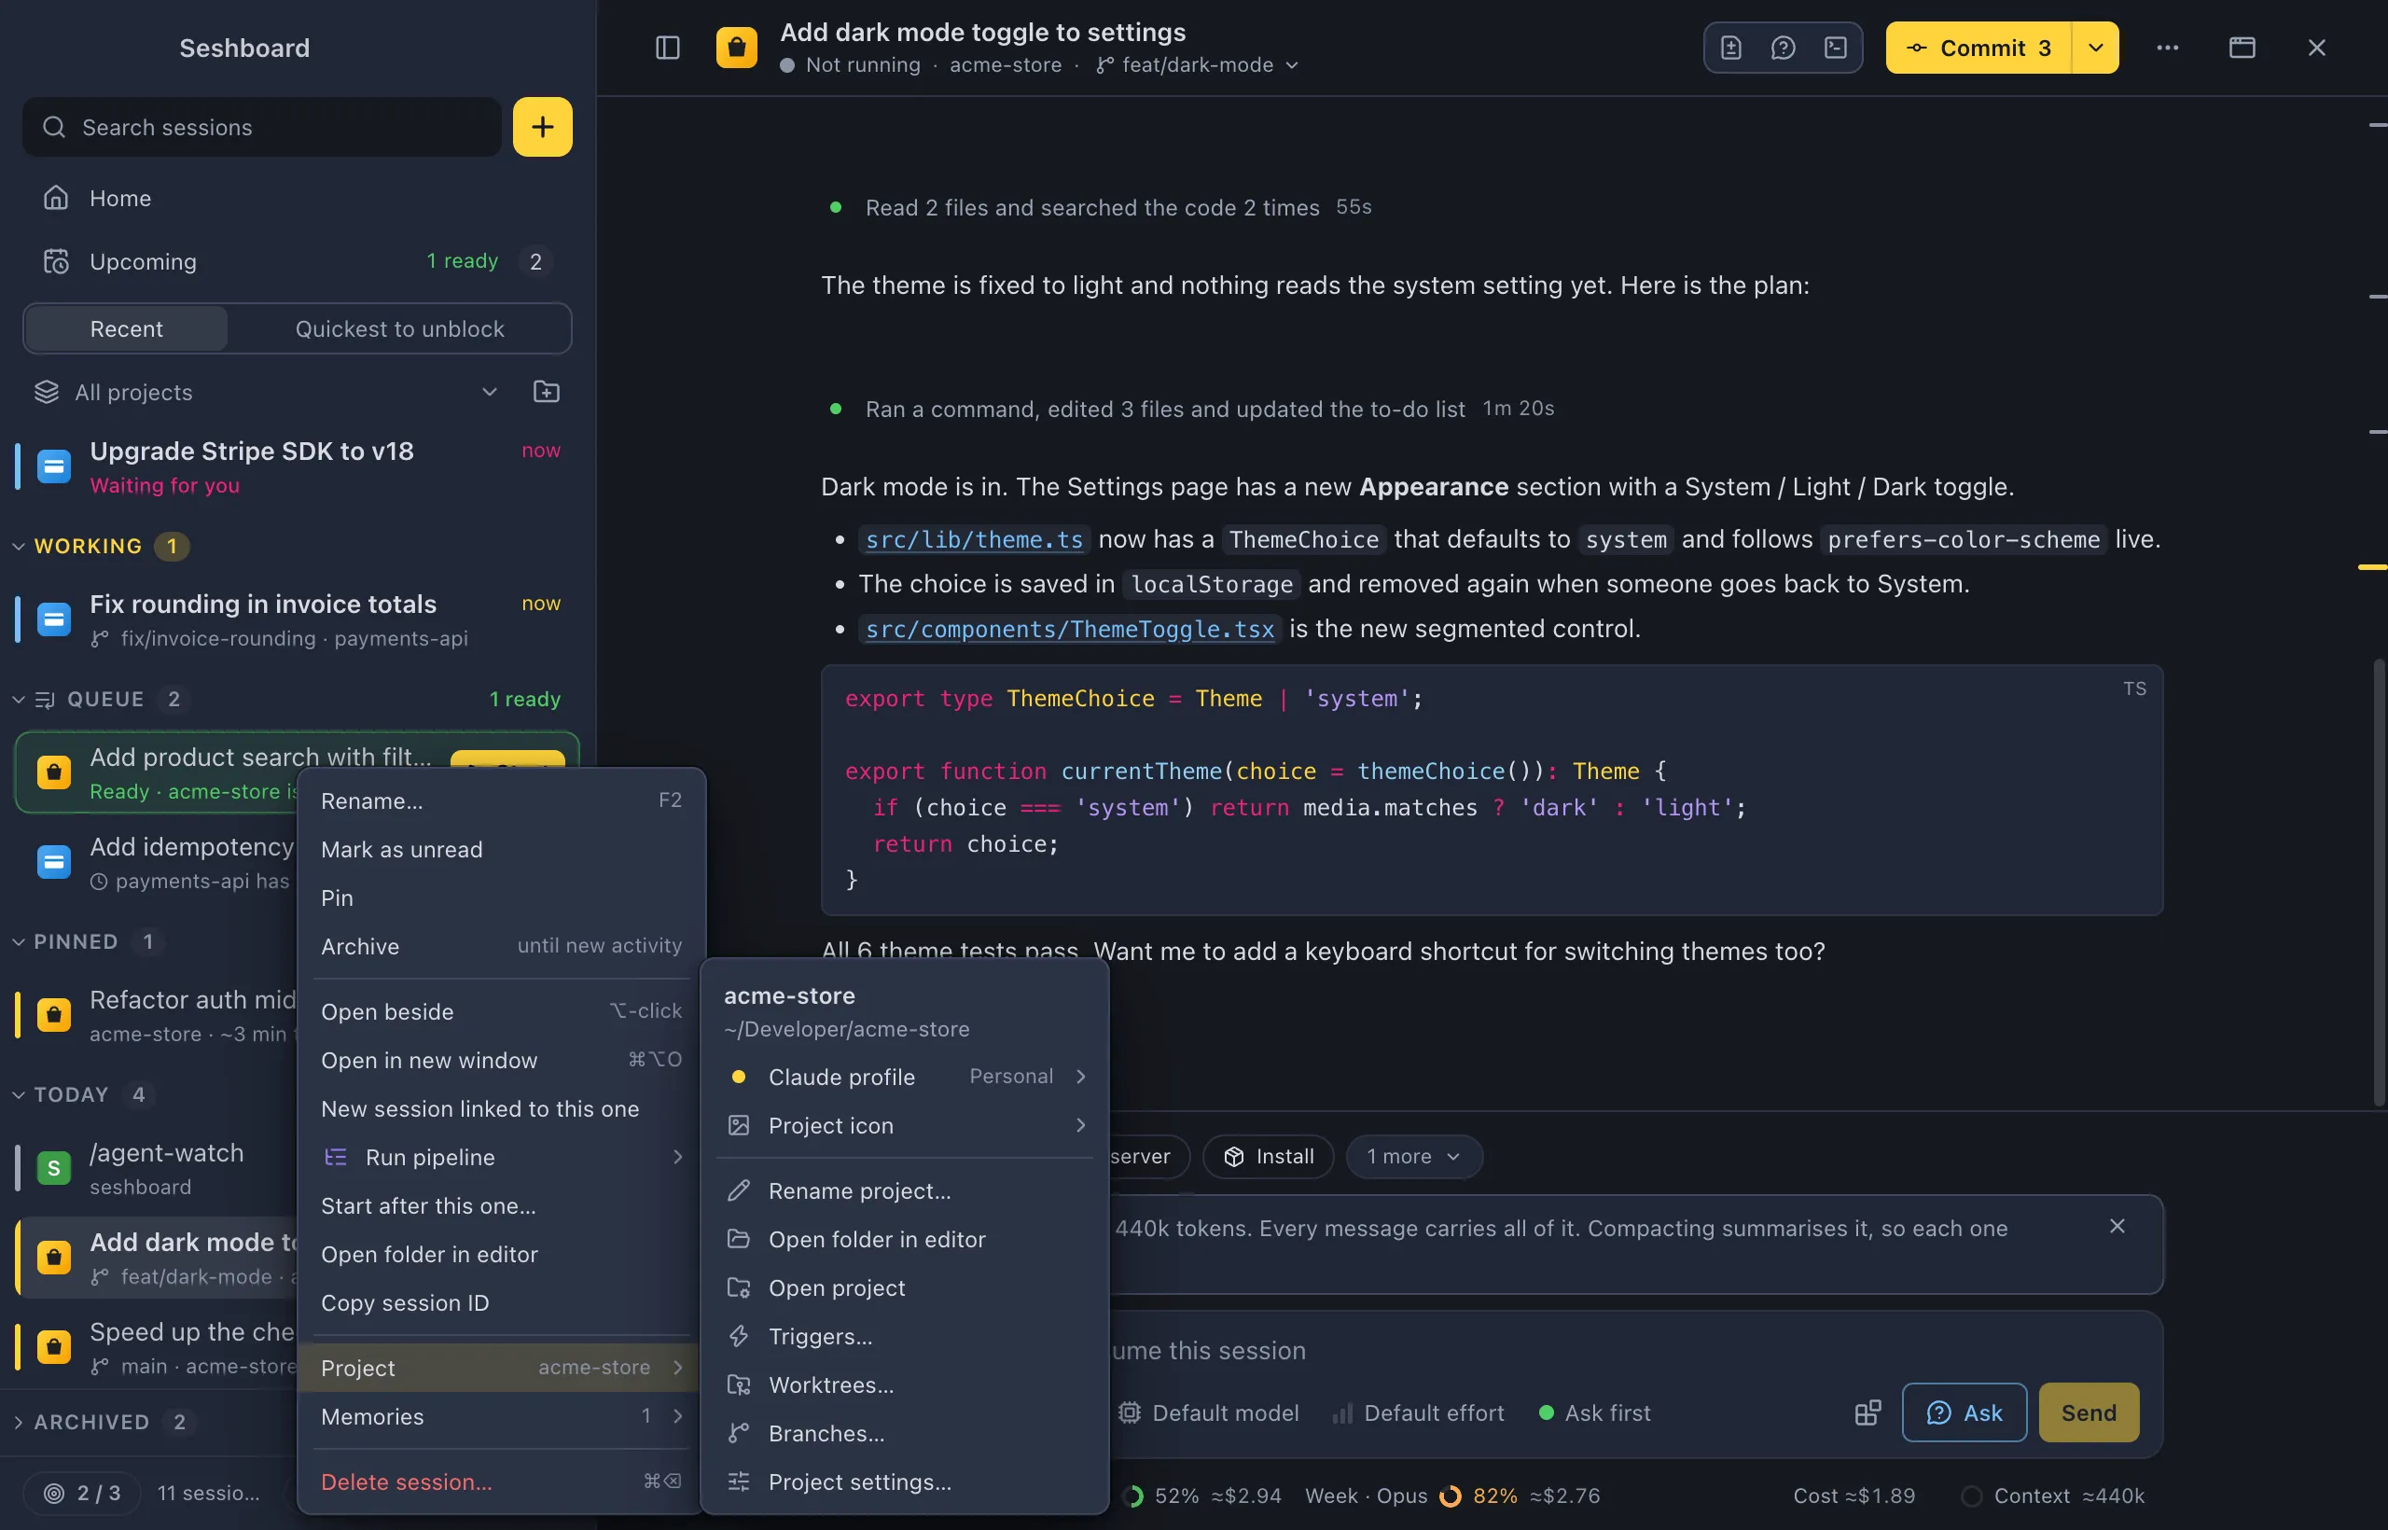Image resolution: width=2388 pixels, height=1530 pixels.
Task: Open the src/lib/theme.ts link
Action: pos(974,539)
